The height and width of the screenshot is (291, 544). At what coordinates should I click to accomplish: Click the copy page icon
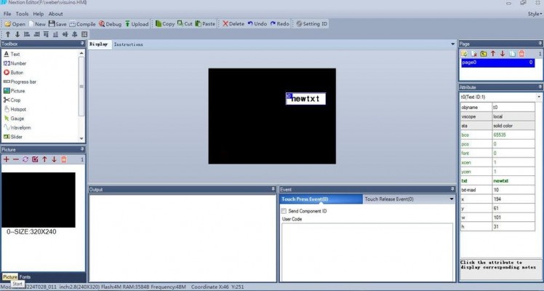(512, 54)
